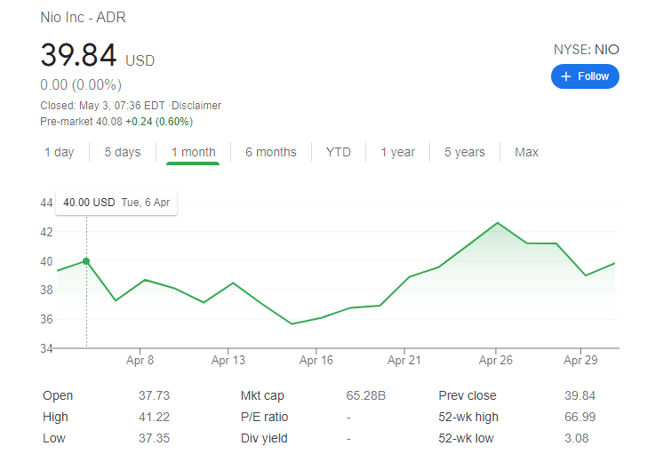Click the green data point on the chart
Image resolution: width=655 pixels, height=462 pixels.
pyautogui.click(x=86, y=261)
